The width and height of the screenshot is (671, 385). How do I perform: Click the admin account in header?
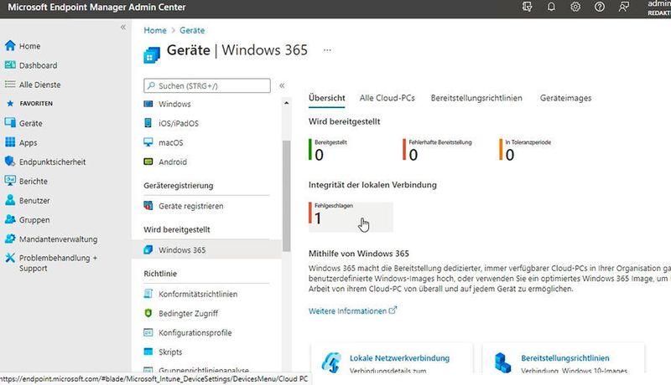(x=658, y=8)
